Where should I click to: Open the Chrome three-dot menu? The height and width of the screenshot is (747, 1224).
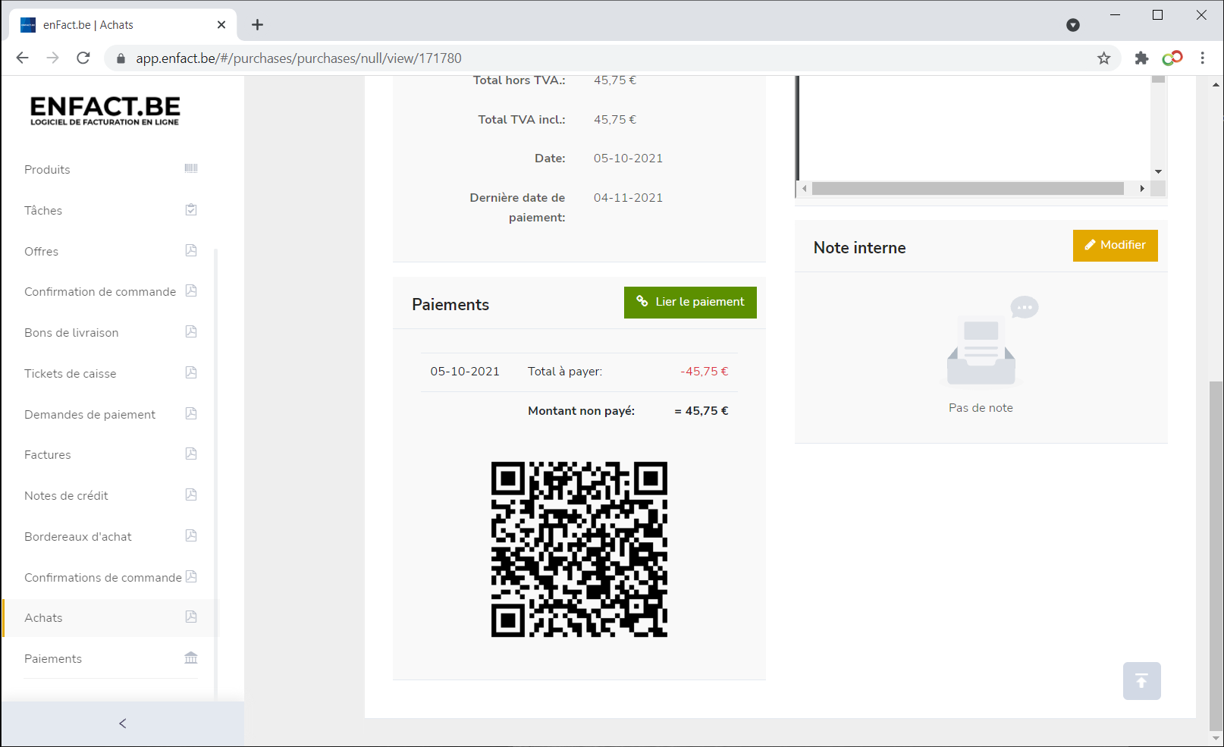[1203, 58]
